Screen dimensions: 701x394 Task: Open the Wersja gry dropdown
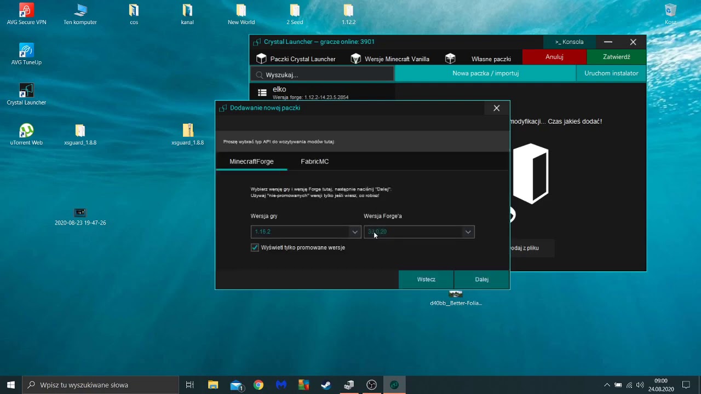pos(306,231)
